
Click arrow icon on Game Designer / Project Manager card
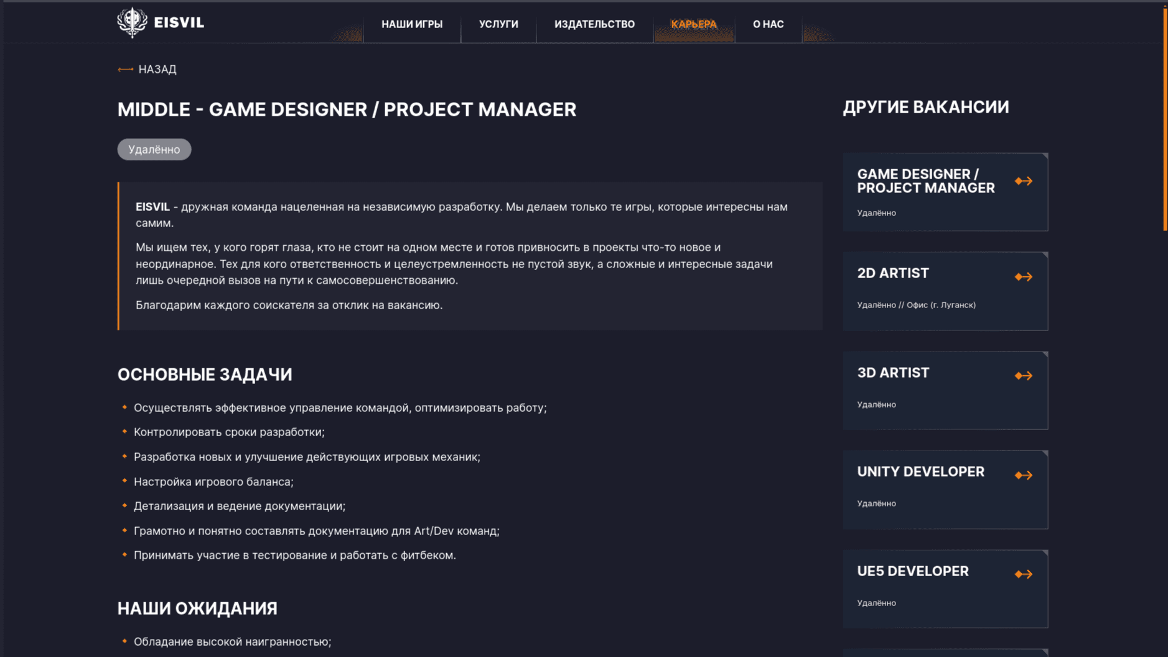coord(1023,181)
